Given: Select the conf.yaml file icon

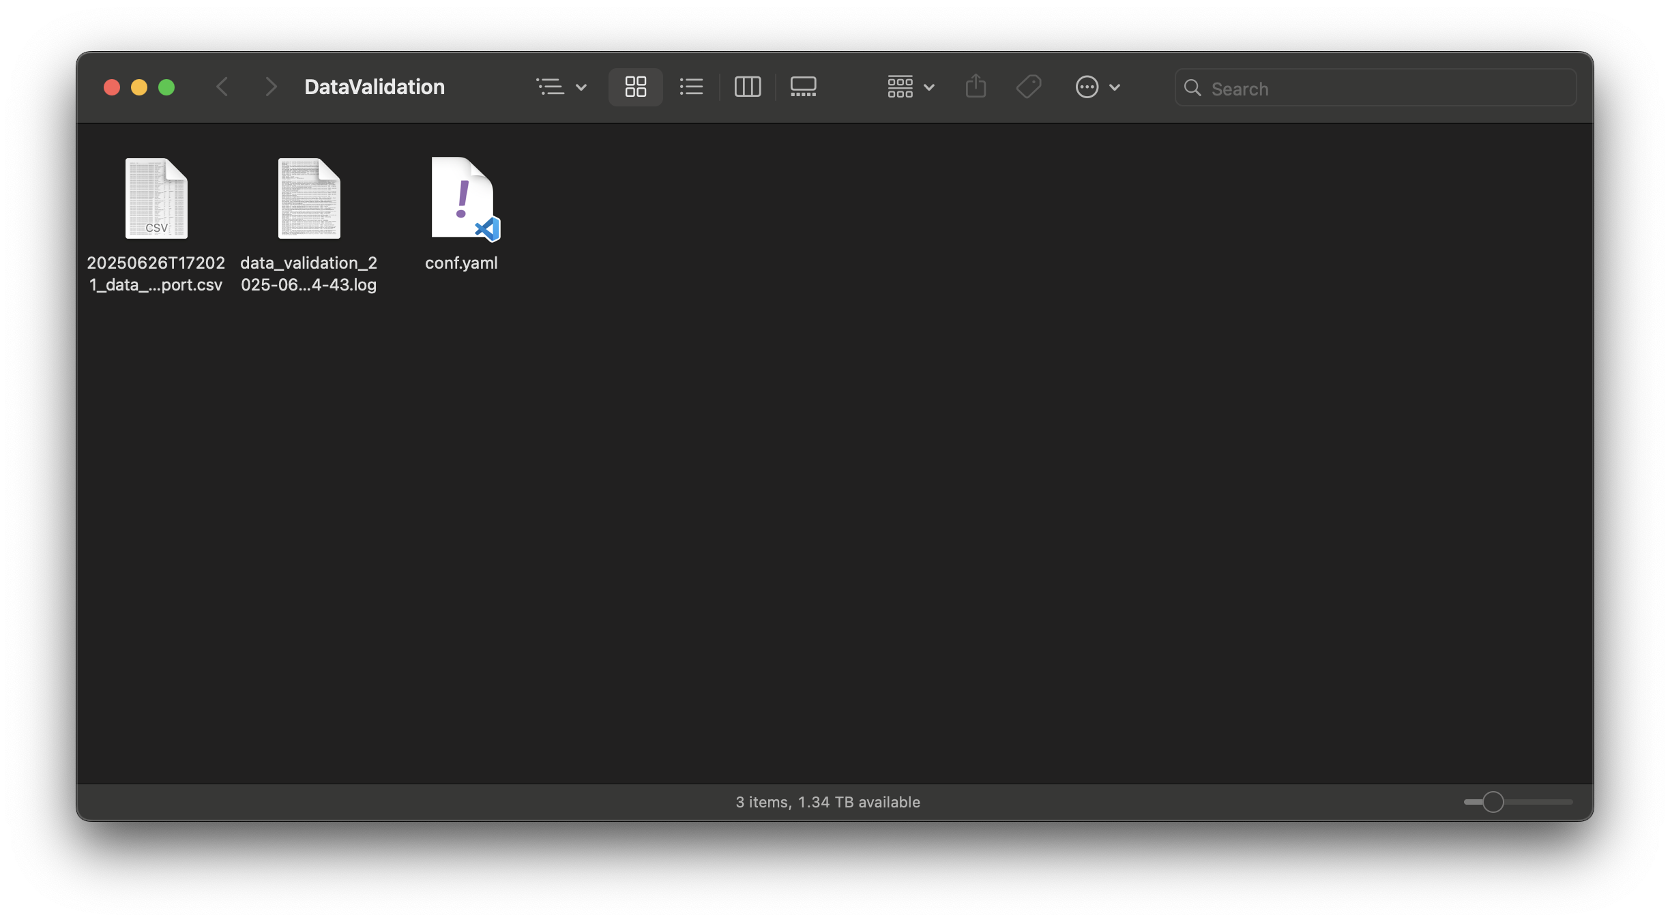Looking at the screenshot, I should [x=464, y=198].
